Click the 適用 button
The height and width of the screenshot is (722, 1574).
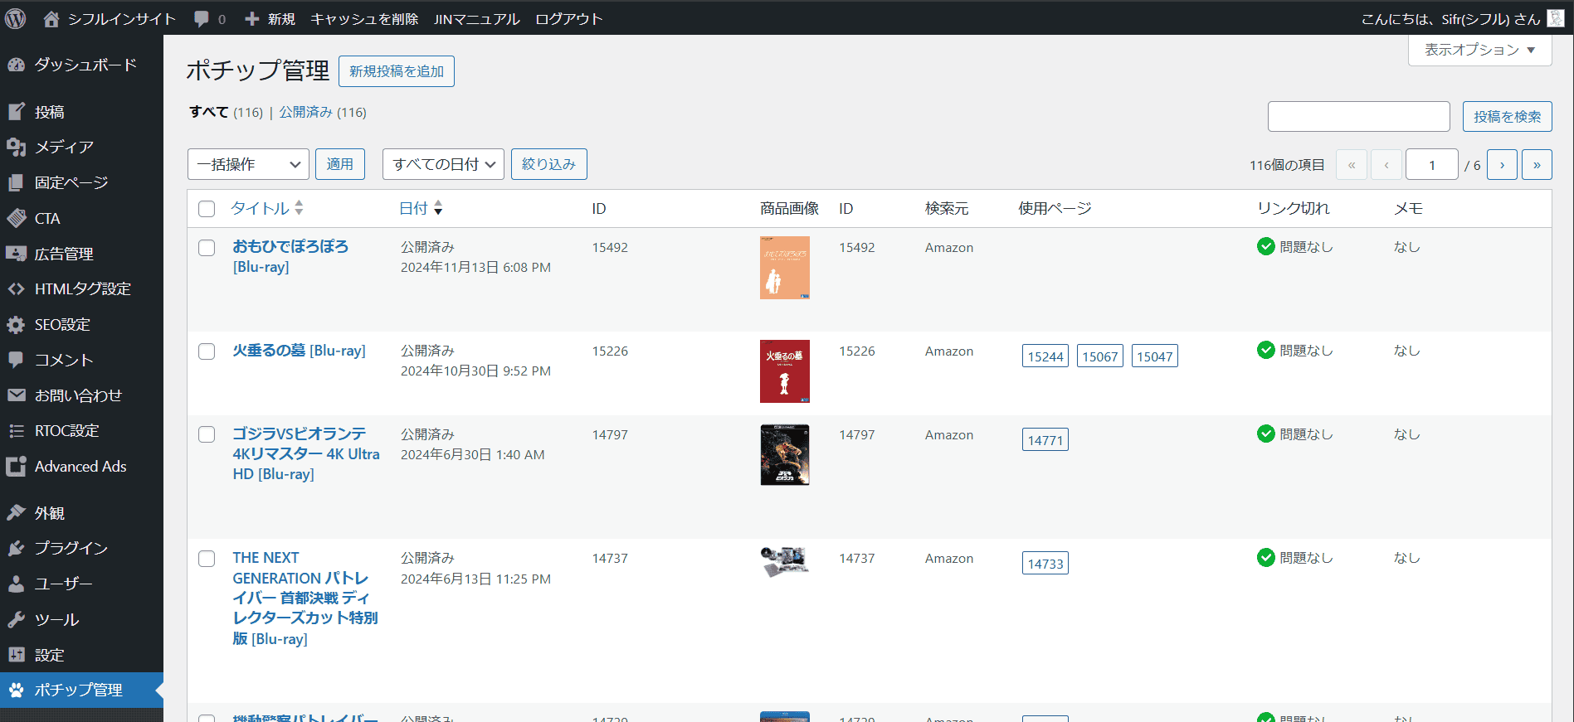point(340,164)
